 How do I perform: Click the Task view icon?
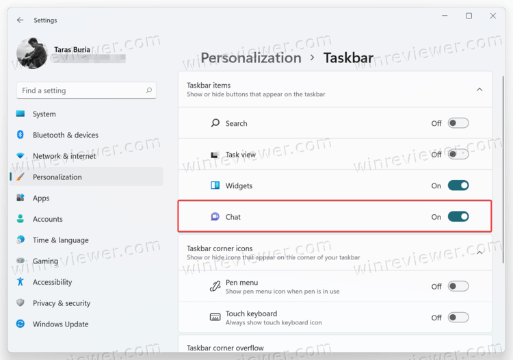click(215, 155)
